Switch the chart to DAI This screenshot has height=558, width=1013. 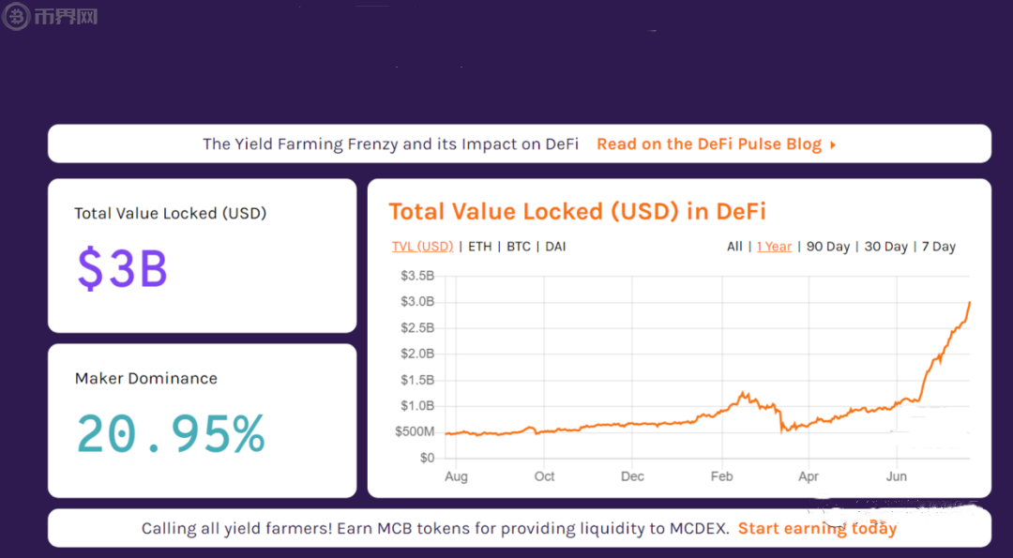555,247
